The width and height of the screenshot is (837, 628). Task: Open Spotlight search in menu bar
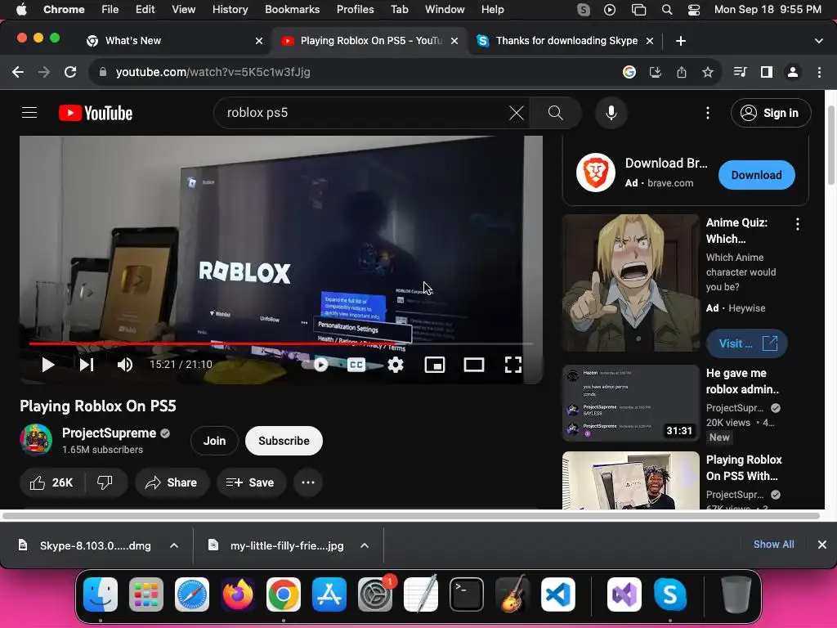[x=667, y=9]
